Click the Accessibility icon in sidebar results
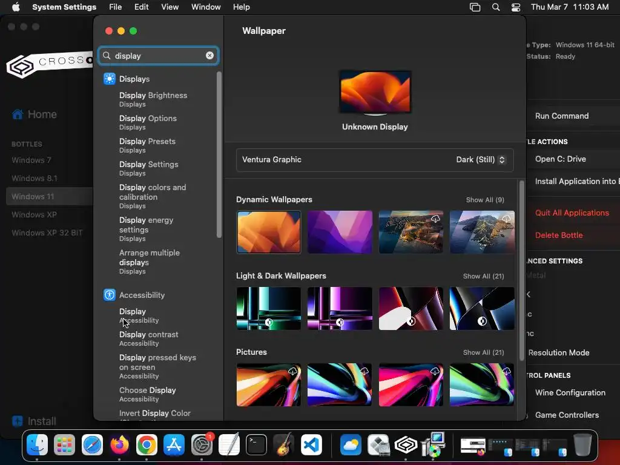The height and width of the screenshot is (465, 620). [x=110, y=295]
